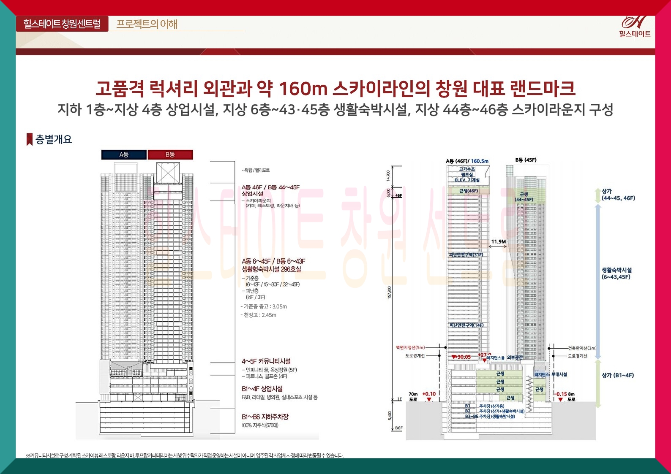Click the A동 46F / B동 44~45F text
Viewport: 671px width, 474px height.
270,187
